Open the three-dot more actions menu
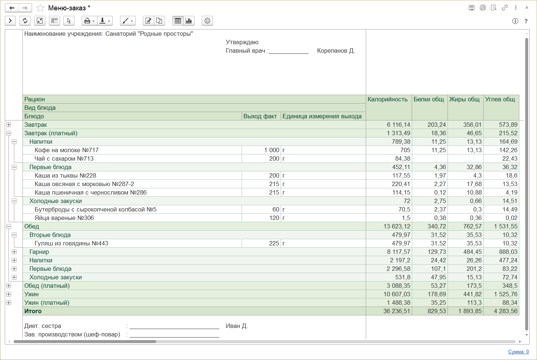 click(516, 8)
